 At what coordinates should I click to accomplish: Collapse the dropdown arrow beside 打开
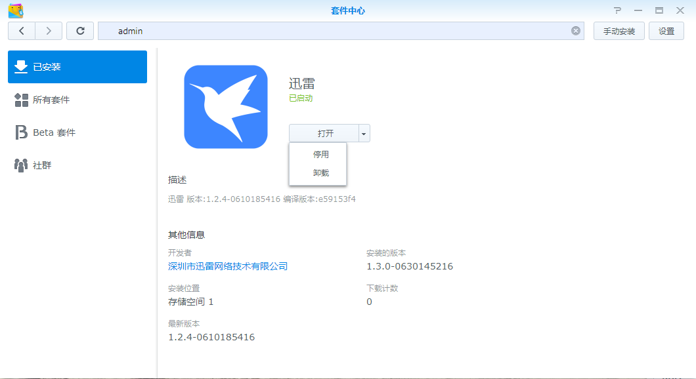pyautogui.click(x=364, y=133)
